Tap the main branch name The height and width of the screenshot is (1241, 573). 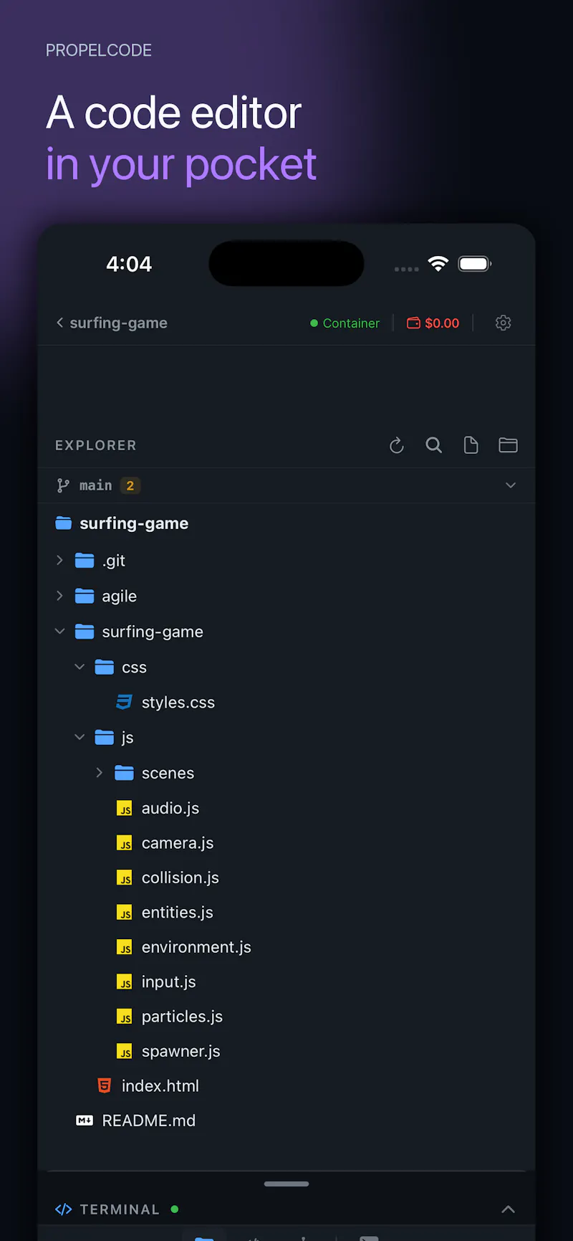pos(95,485)
